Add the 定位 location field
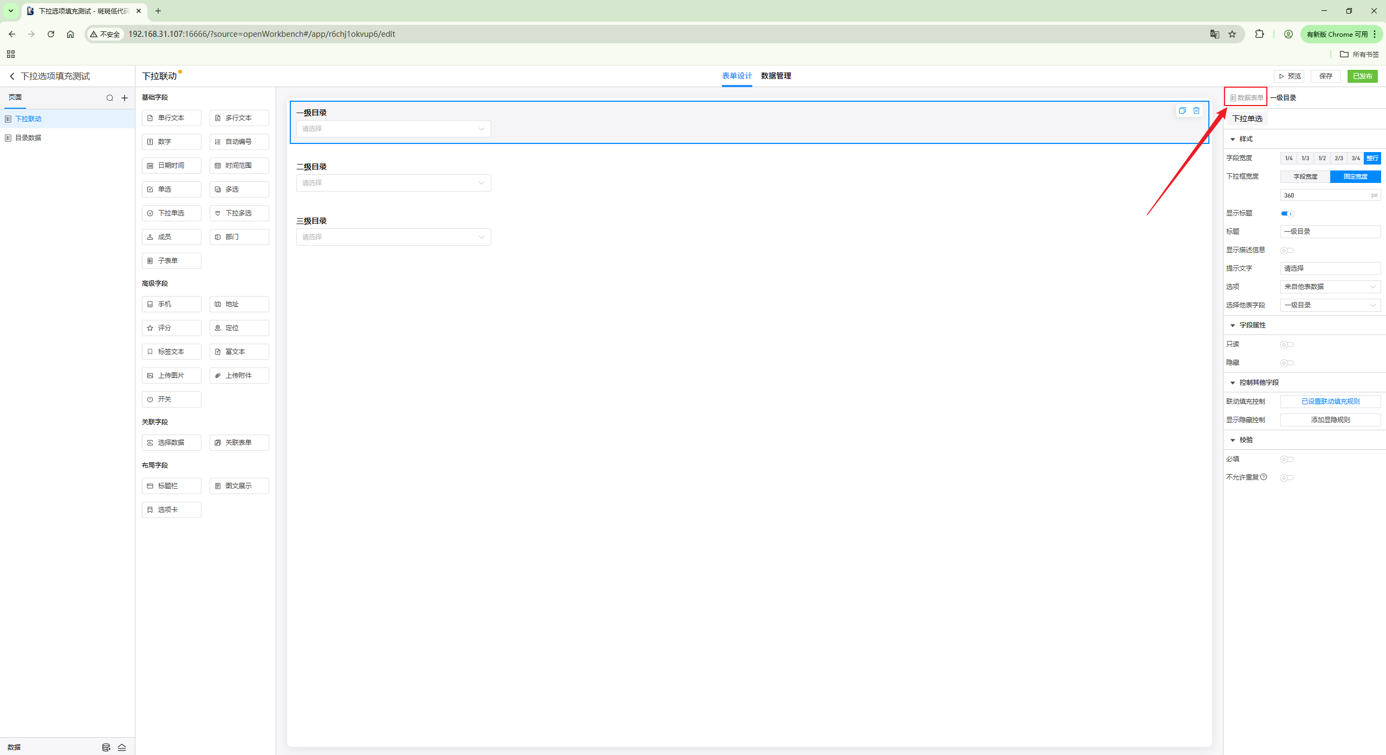Viewport: 1386px width, 755px height. click(x=239, y=328)
